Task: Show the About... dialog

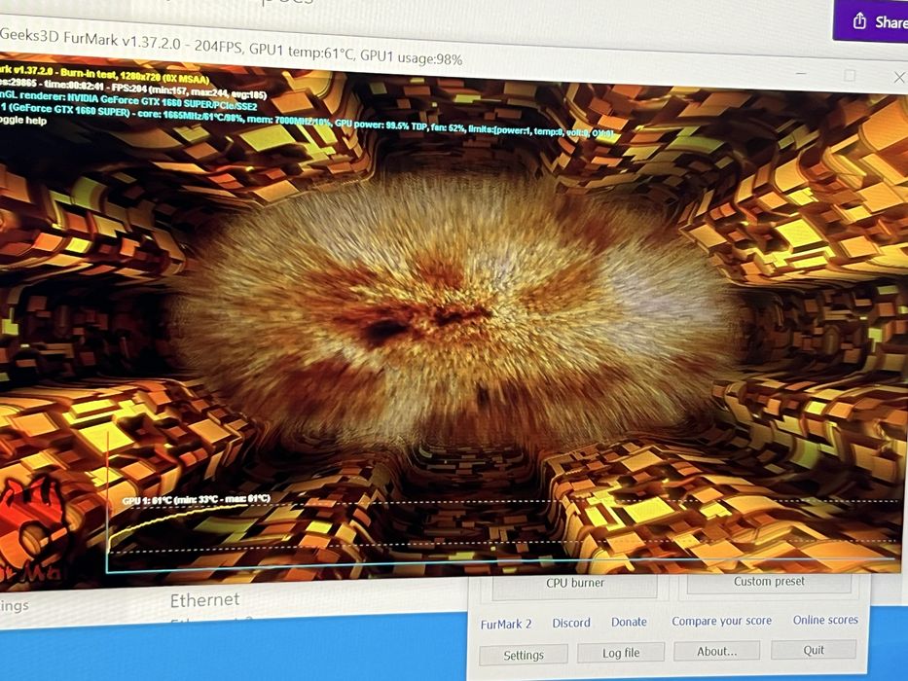Action: point(717,651)
